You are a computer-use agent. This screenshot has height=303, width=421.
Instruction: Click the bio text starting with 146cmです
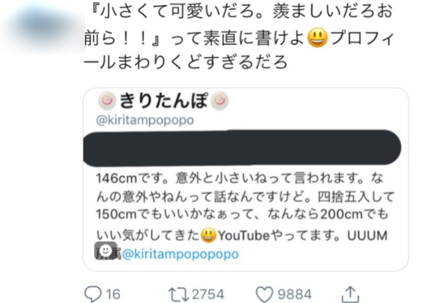[244, 215]
